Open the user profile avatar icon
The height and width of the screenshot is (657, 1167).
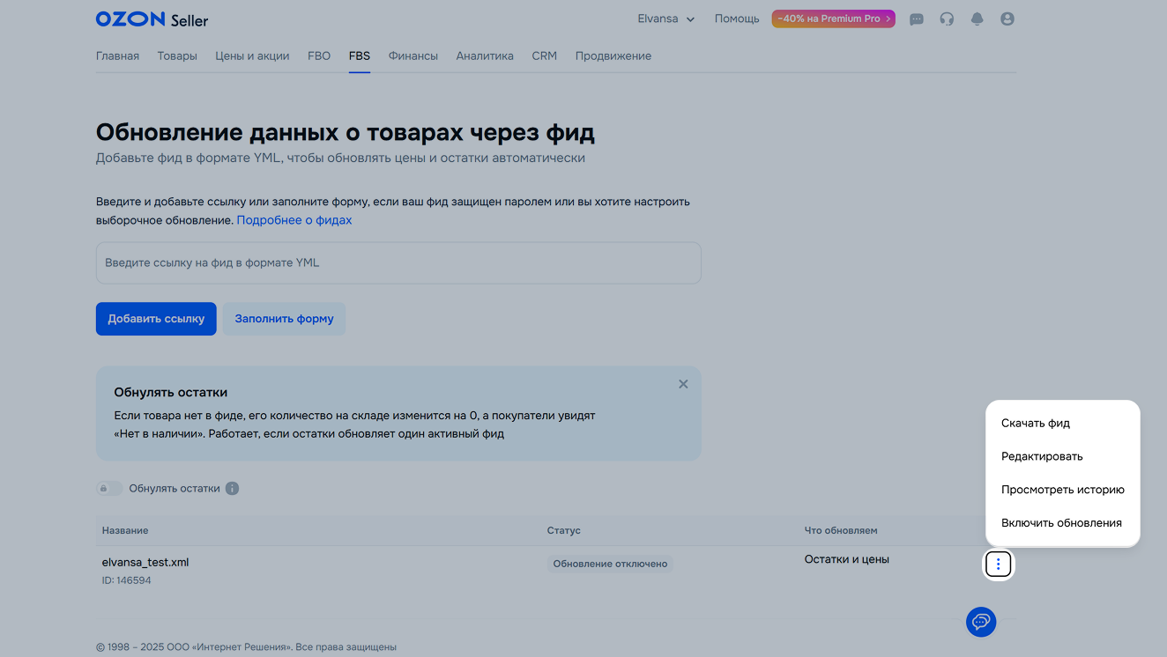[x=1007, y=18]
